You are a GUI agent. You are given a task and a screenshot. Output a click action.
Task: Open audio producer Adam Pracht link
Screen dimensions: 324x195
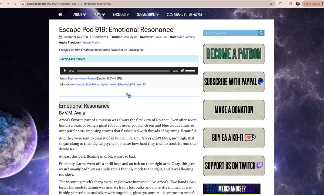click(x=92, y=42)
